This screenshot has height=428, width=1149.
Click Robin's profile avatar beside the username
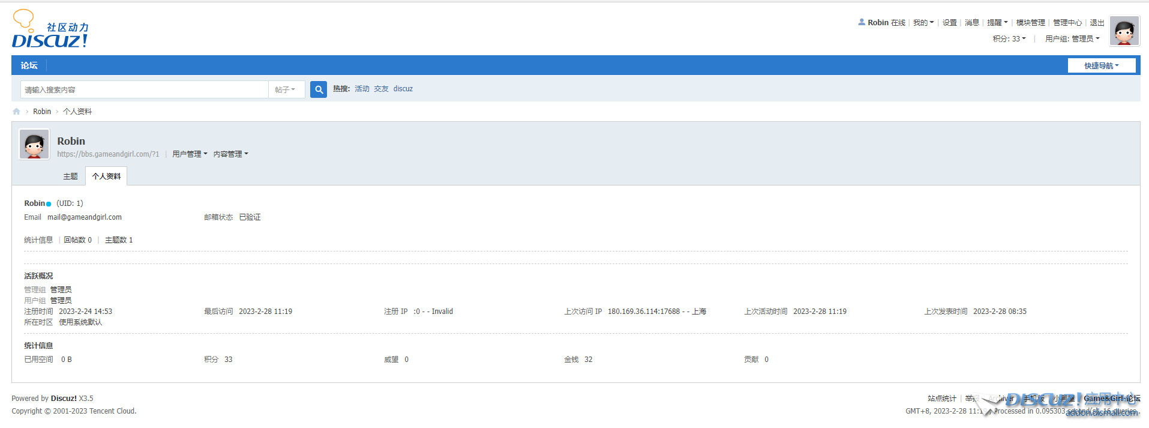tap(34, 145)
